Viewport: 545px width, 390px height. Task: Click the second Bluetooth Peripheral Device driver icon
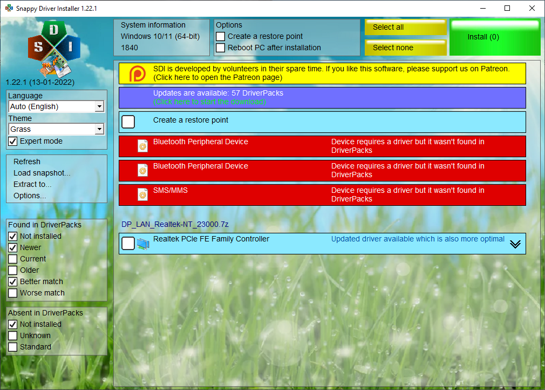[142, 171]
